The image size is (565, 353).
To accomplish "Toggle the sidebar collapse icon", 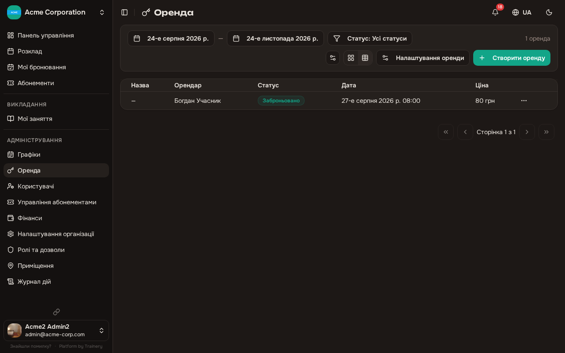I will 124,12.
